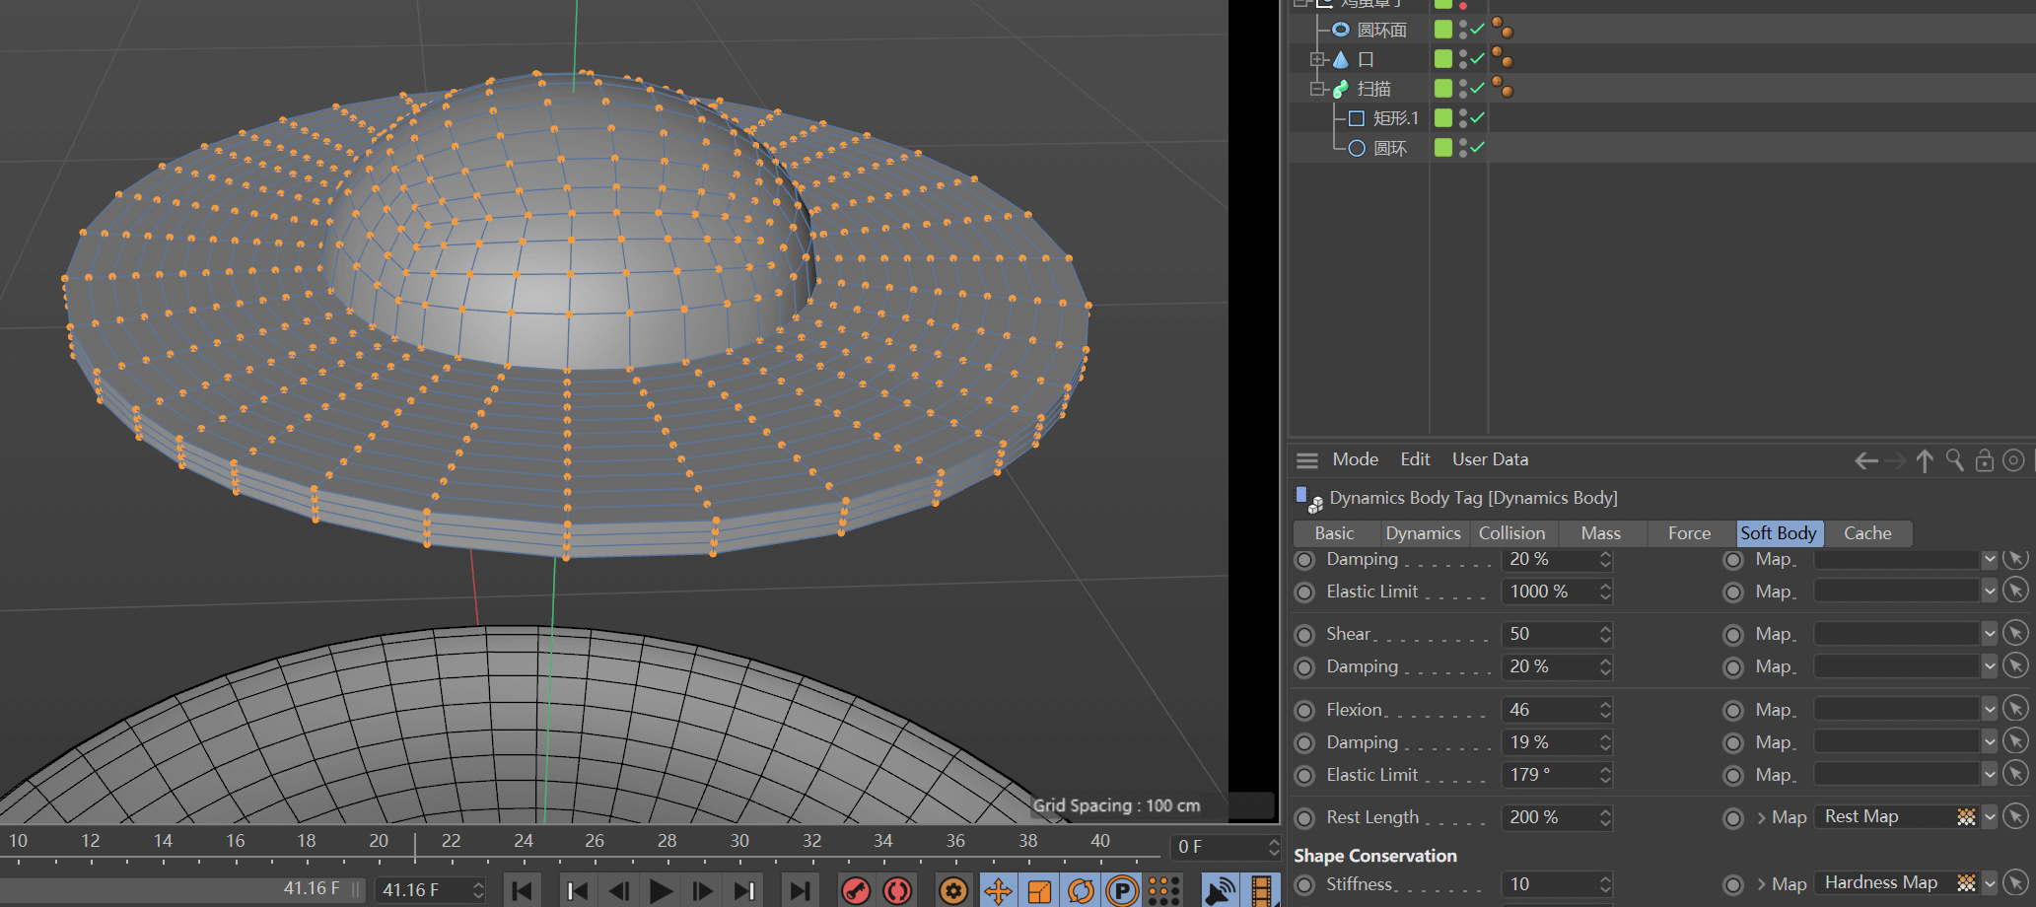Toggle the enable checkmark for 圆环面
This screenshot has width=2036, height=907.
click(1477, 30)
